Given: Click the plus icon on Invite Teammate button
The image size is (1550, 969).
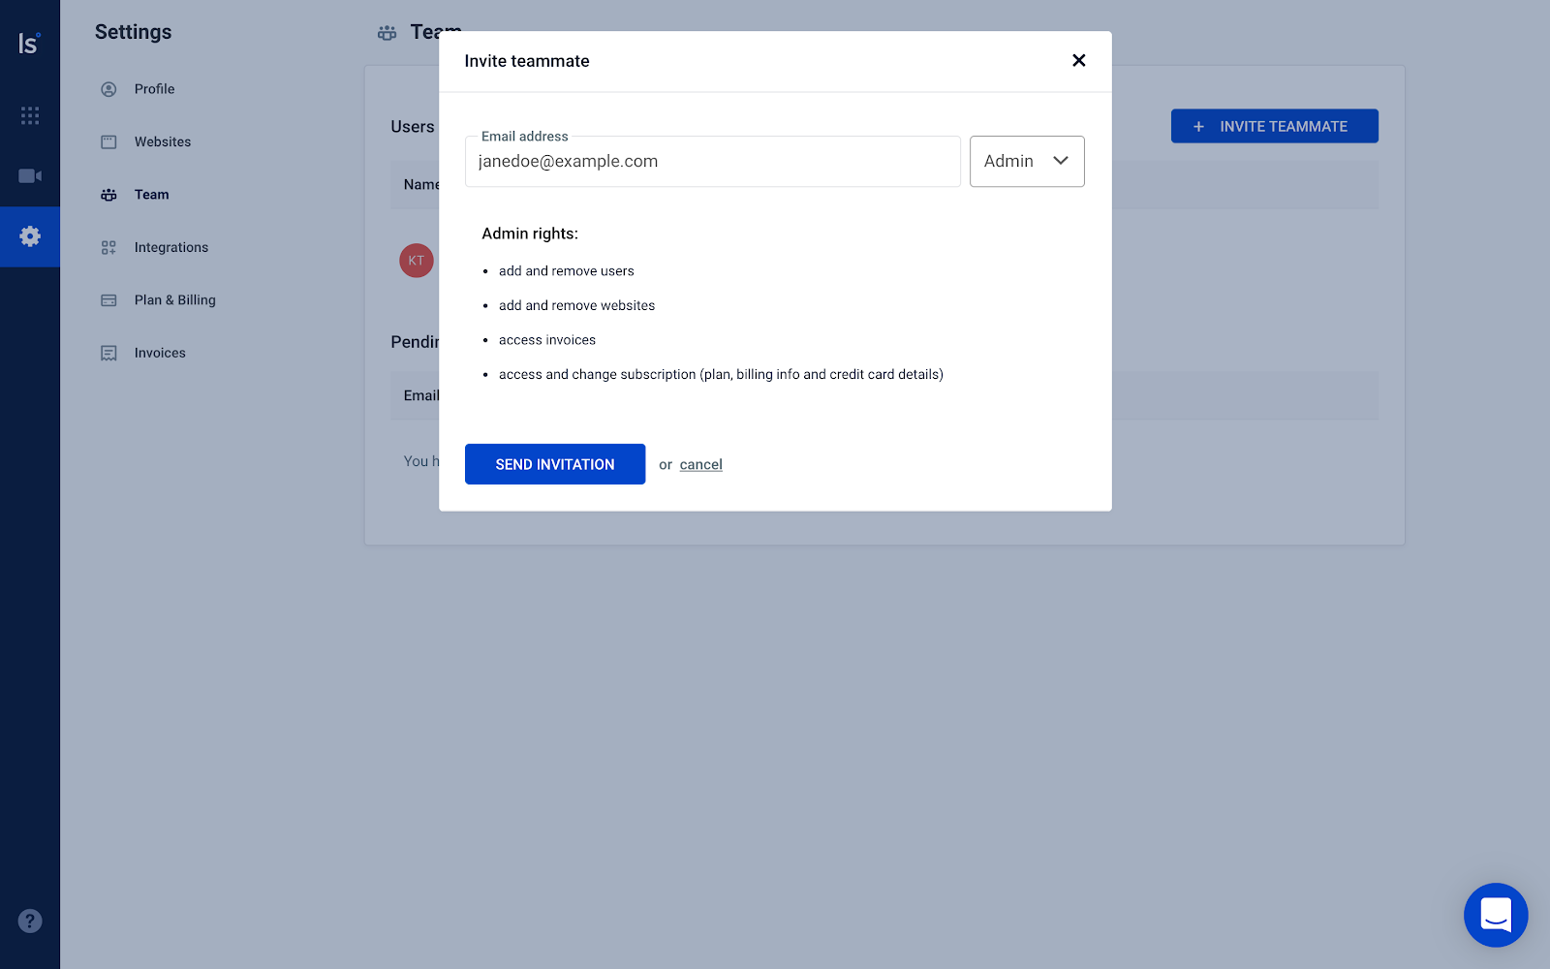Looking at the screenshot, I should [1199, 126].
